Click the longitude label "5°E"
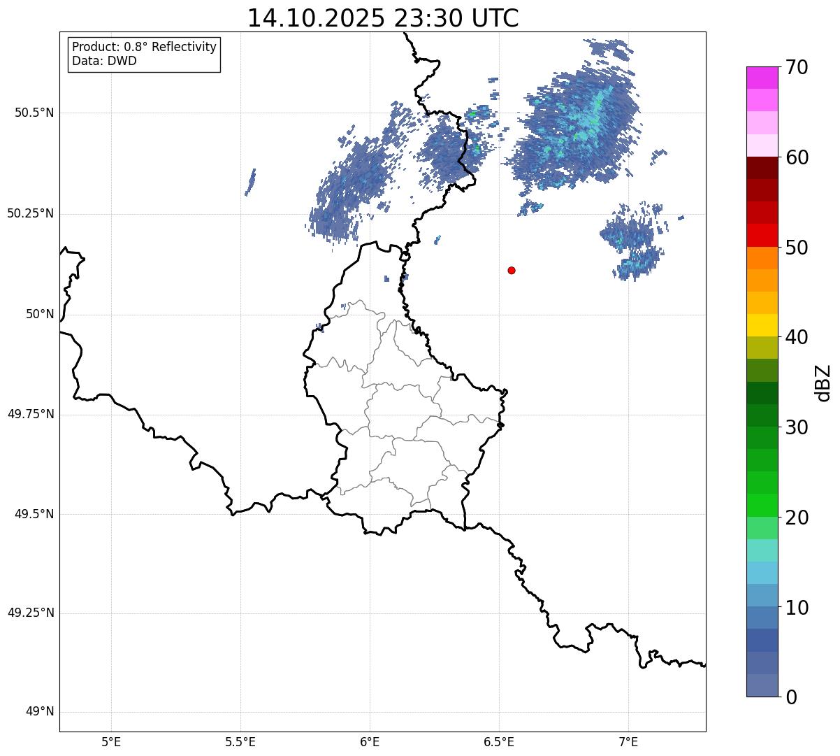 pos(112,741)
